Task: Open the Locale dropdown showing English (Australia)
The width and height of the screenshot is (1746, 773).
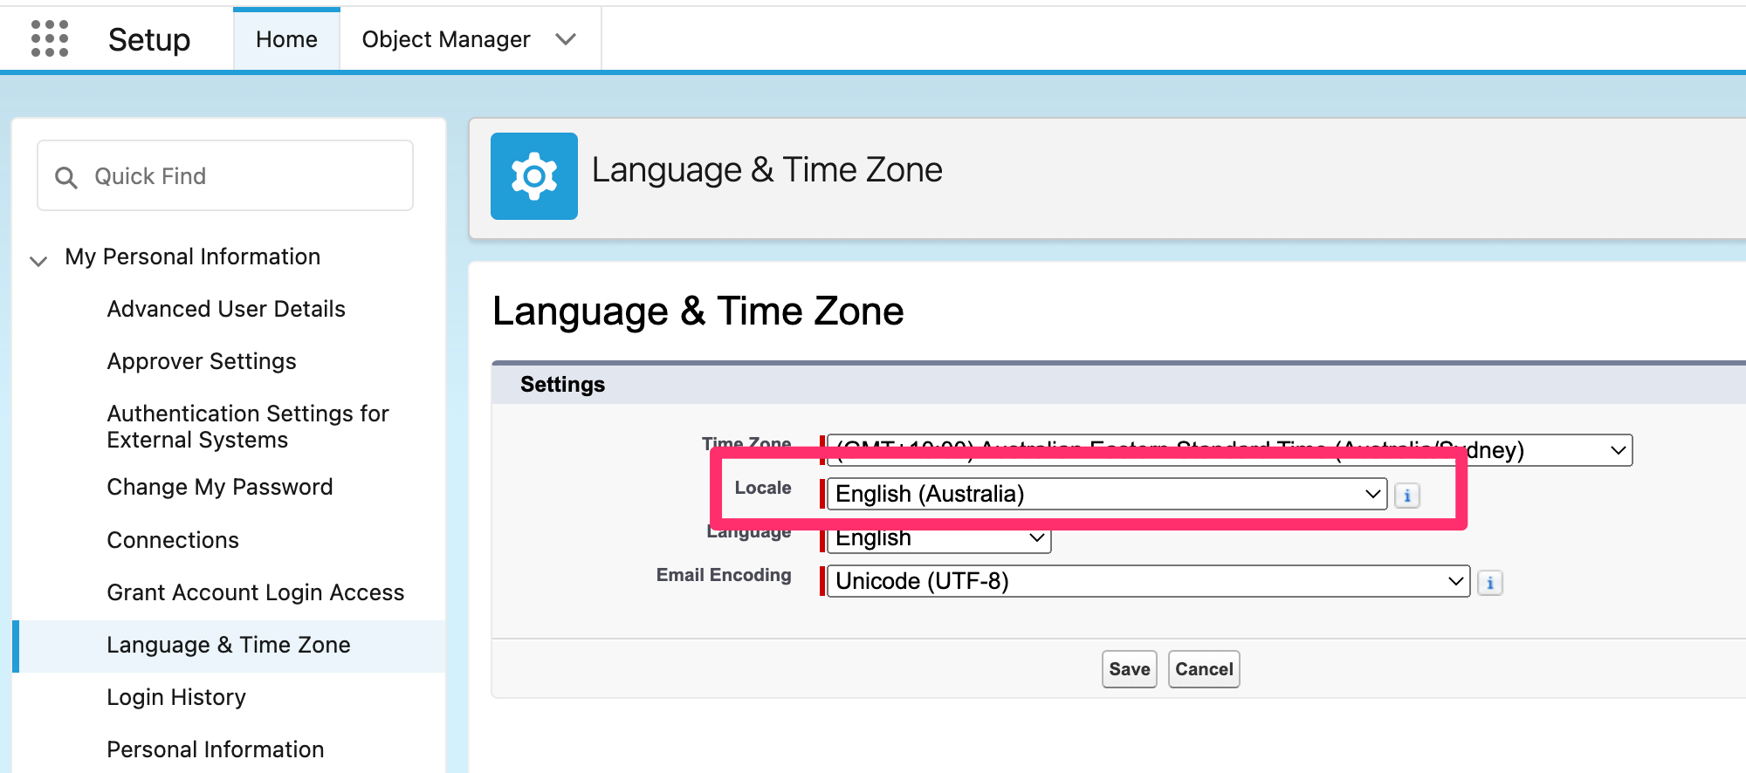Action: pos(1107,494)
